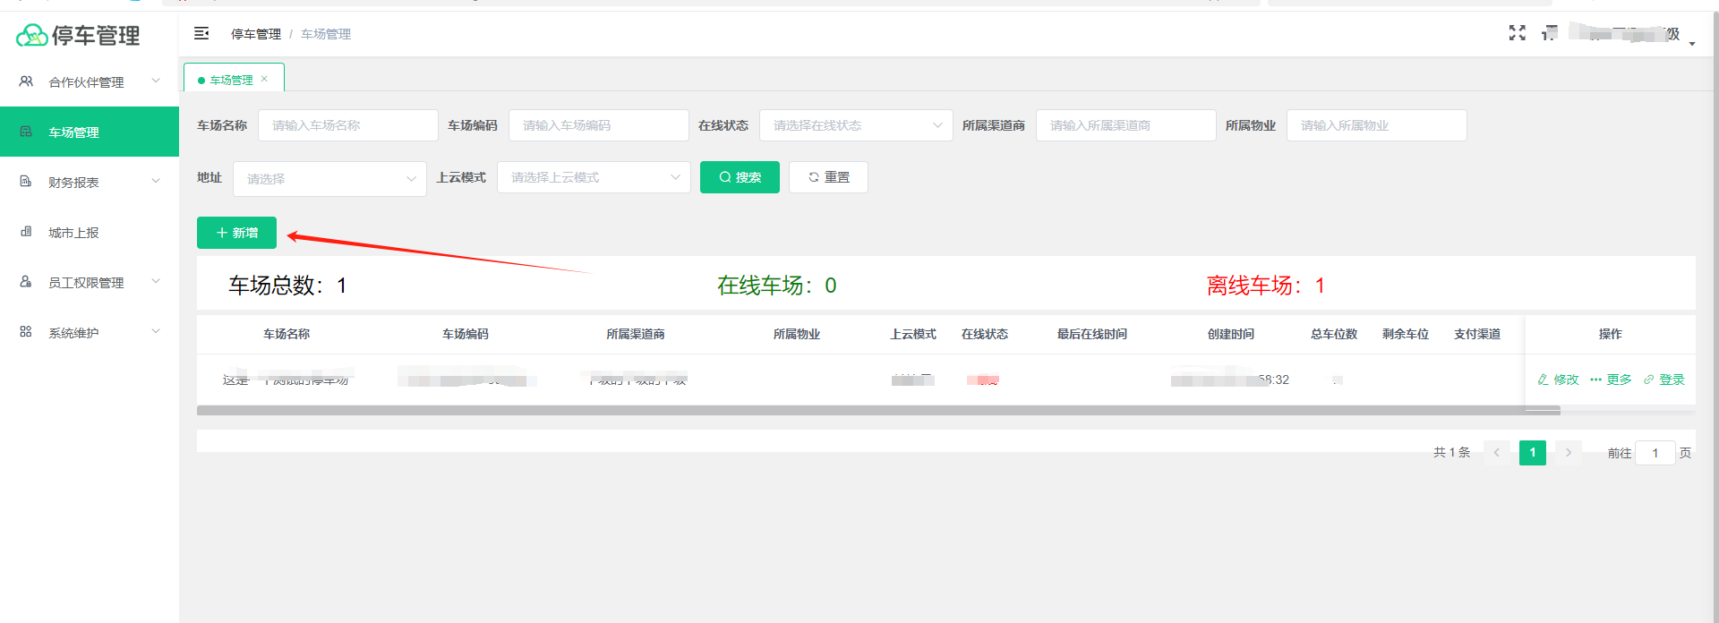
Task: Click the 在线车场: 0 statistic
Action: coord(777,286)
